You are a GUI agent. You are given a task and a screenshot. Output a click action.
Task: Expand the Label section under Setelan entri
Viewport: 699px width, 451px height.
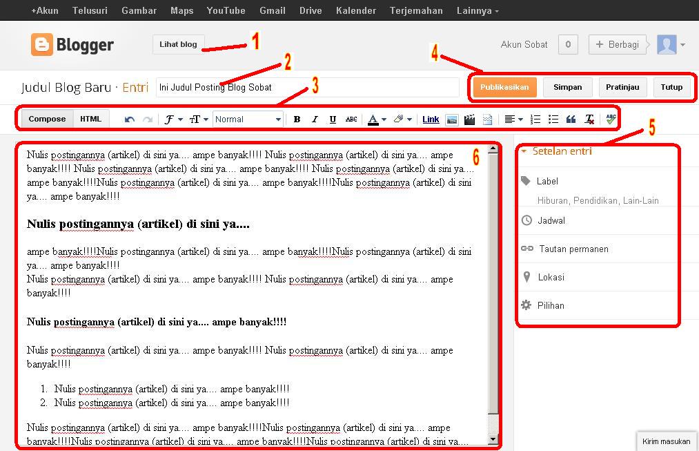coord(547,181)
